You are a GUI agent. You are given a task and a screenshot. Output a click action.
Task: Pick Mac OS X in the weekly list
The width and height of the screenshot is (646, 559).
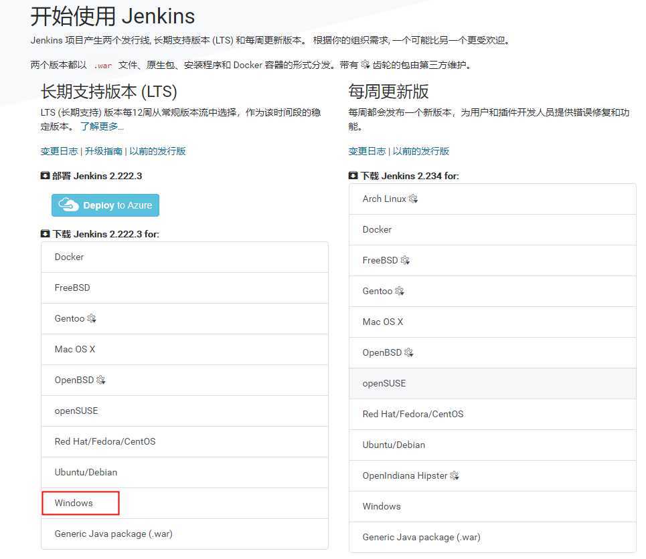point(492,322)
